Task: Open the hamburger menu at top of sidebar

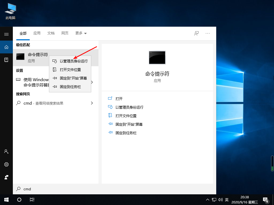Action: 6,34
